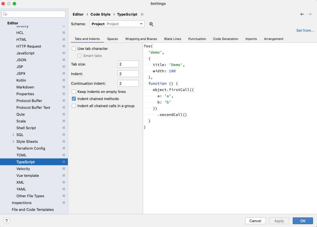Screen dimensions: 317x227
Task: Click the Set from... link
Action: click(x=305, y=30)
